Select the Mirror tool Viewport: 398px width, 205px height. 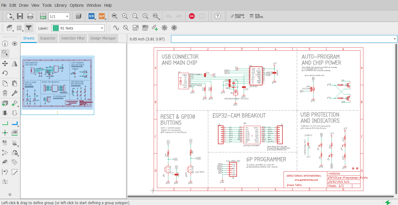14,63
